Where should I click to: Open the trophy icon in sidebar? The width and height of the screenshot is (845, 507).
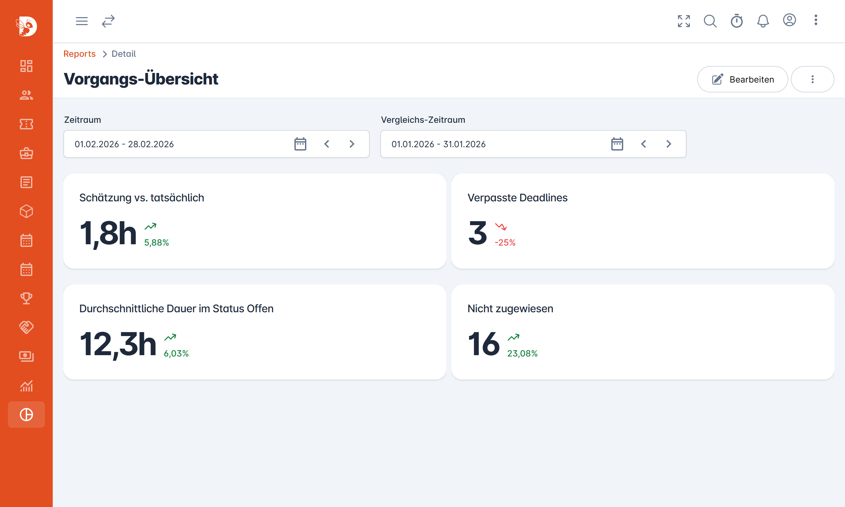(26, 298)
